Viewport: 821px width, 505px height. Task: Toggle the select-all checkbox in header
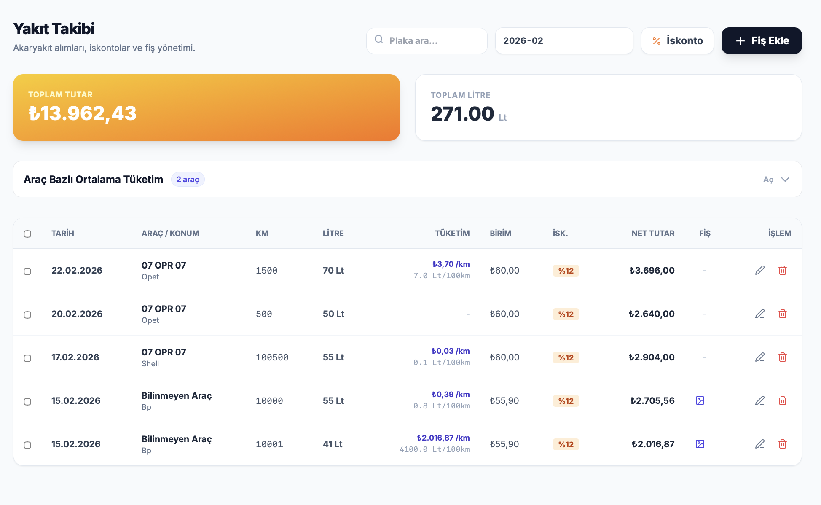pyautogui.click(x=27, y=234)
